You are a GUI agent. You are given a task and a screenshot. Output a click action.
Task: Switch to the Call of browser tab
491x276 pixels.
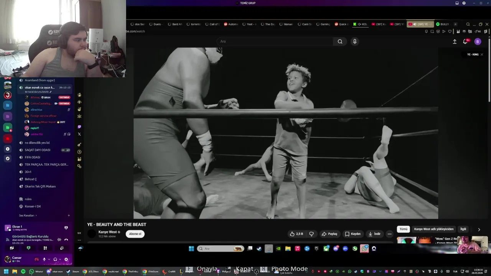[x=212, y=24]
